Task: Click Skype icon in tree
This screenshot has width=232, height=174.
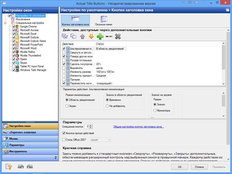Action: click(x=17, y=63)
